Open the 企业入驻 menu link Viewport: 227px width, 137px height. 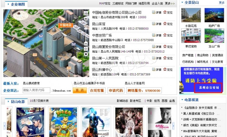(x=157, y=3)
